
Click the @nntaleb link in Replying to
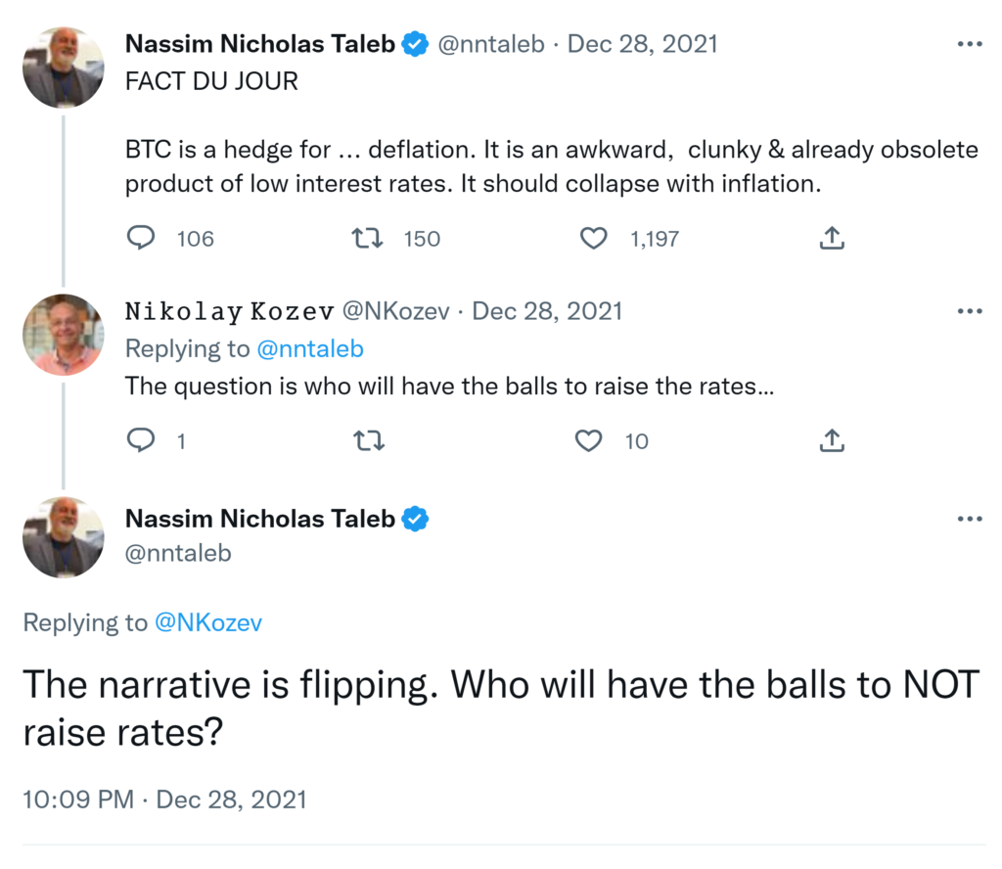[x=310, y=349]
